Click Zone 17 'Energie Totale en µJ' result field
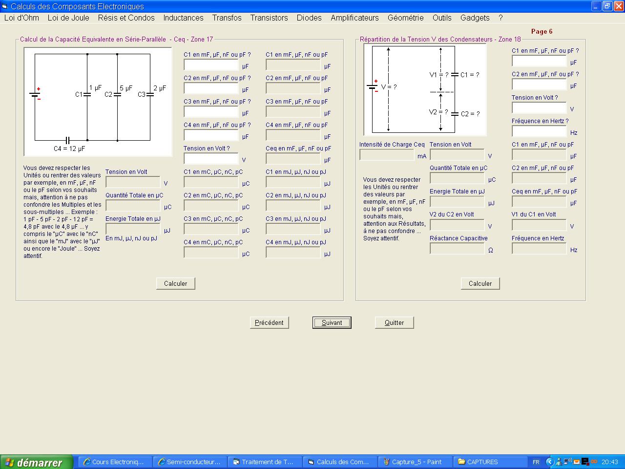 click(133, 229)
